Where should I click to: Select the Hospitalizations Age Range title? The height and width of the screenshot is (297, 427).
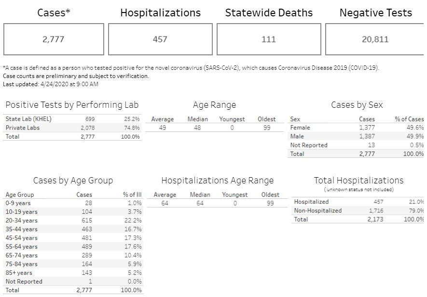tap(217, 181)
